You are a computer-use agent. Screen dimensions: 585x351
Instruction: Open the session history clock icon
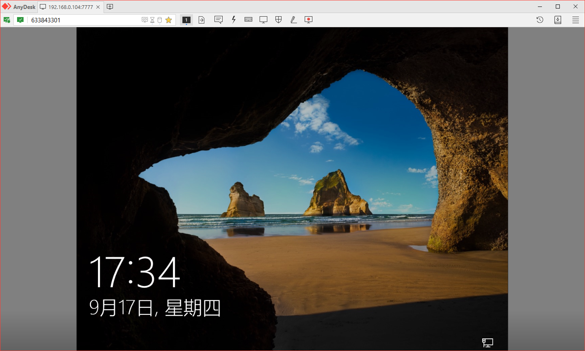[539, 19]
